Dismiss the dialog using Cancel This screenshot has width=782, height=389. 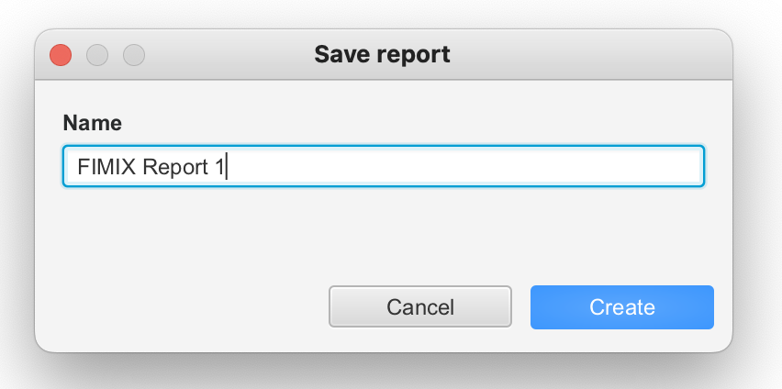[419, 306]
